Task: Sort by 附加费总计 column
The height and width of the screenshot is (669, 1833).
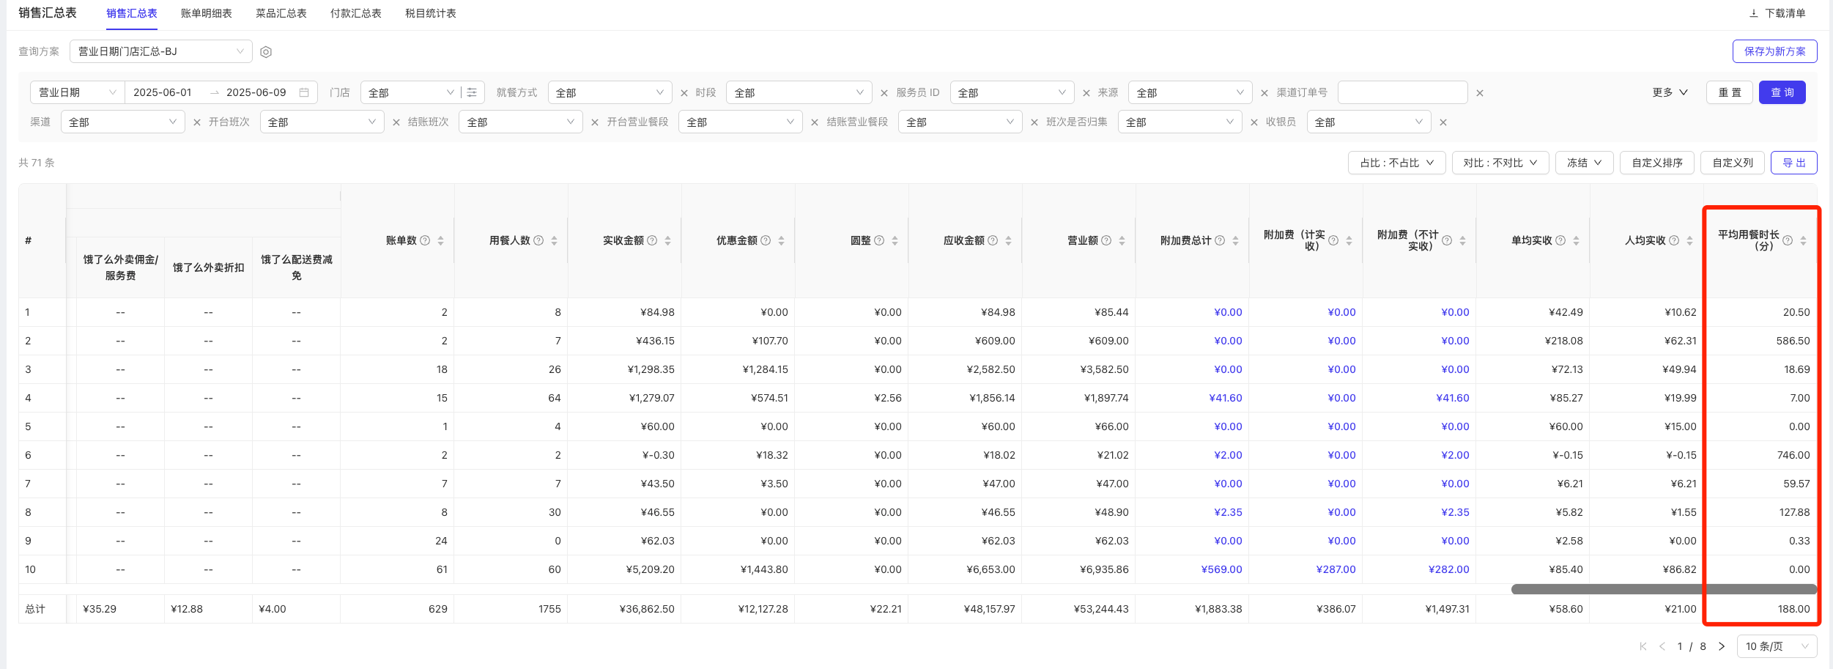Action: [1235, 240]
